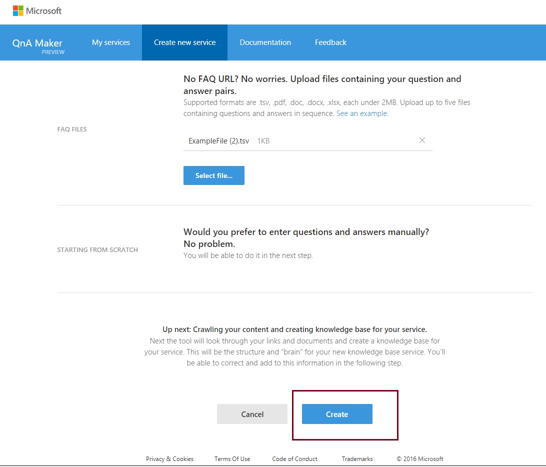The height and width of the screenshot is (467, 546).
Task: Cancel the service creation
Action: [x=252, y=414]
